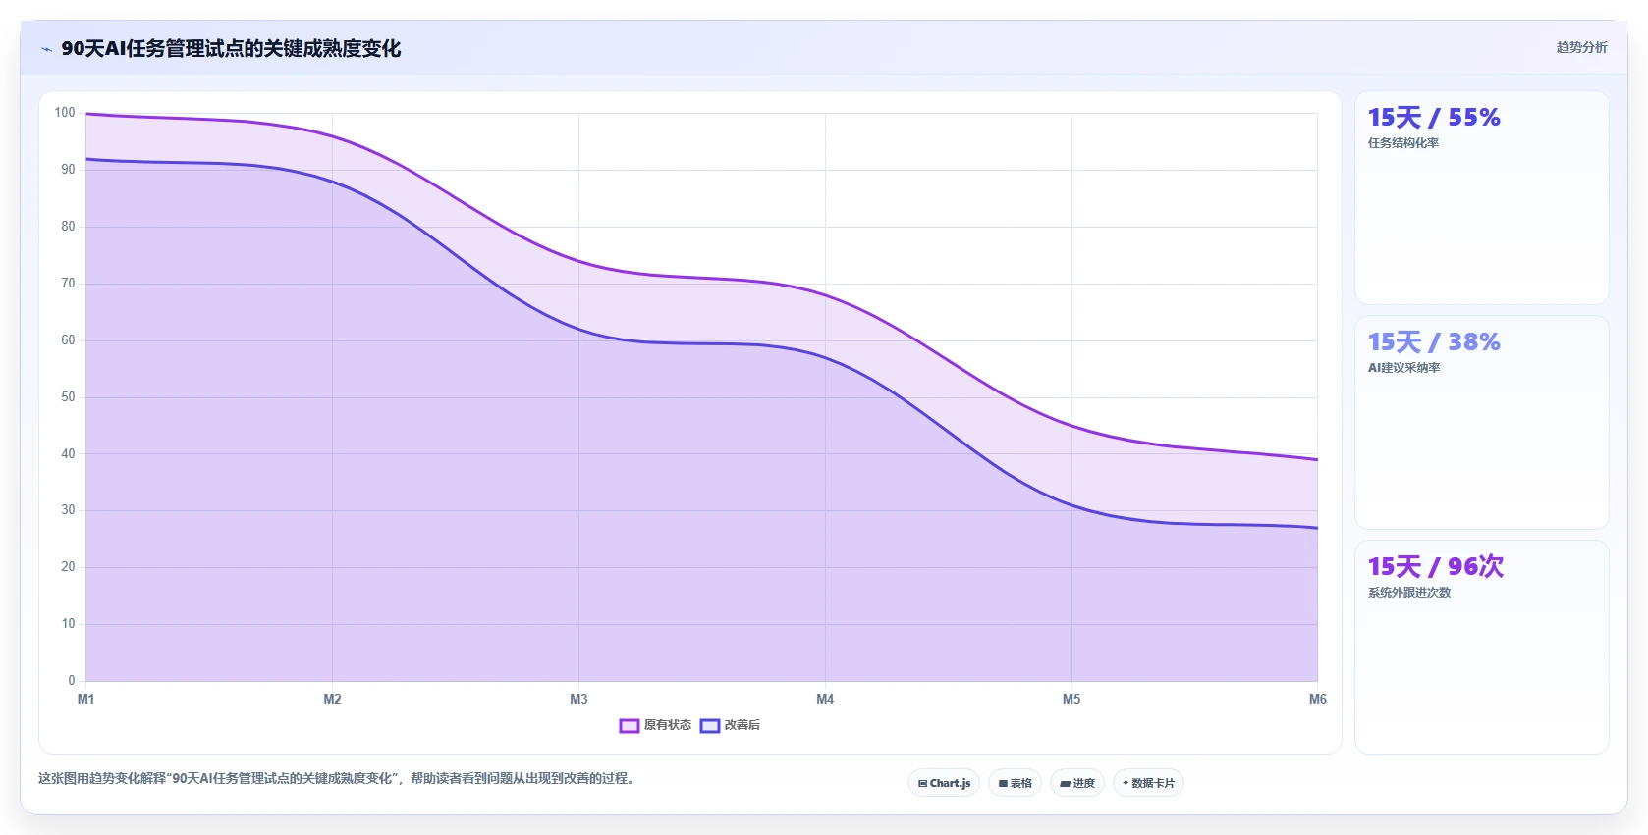Click the 进度 progress chip

pyautogui.click(x=1077, y=783)
